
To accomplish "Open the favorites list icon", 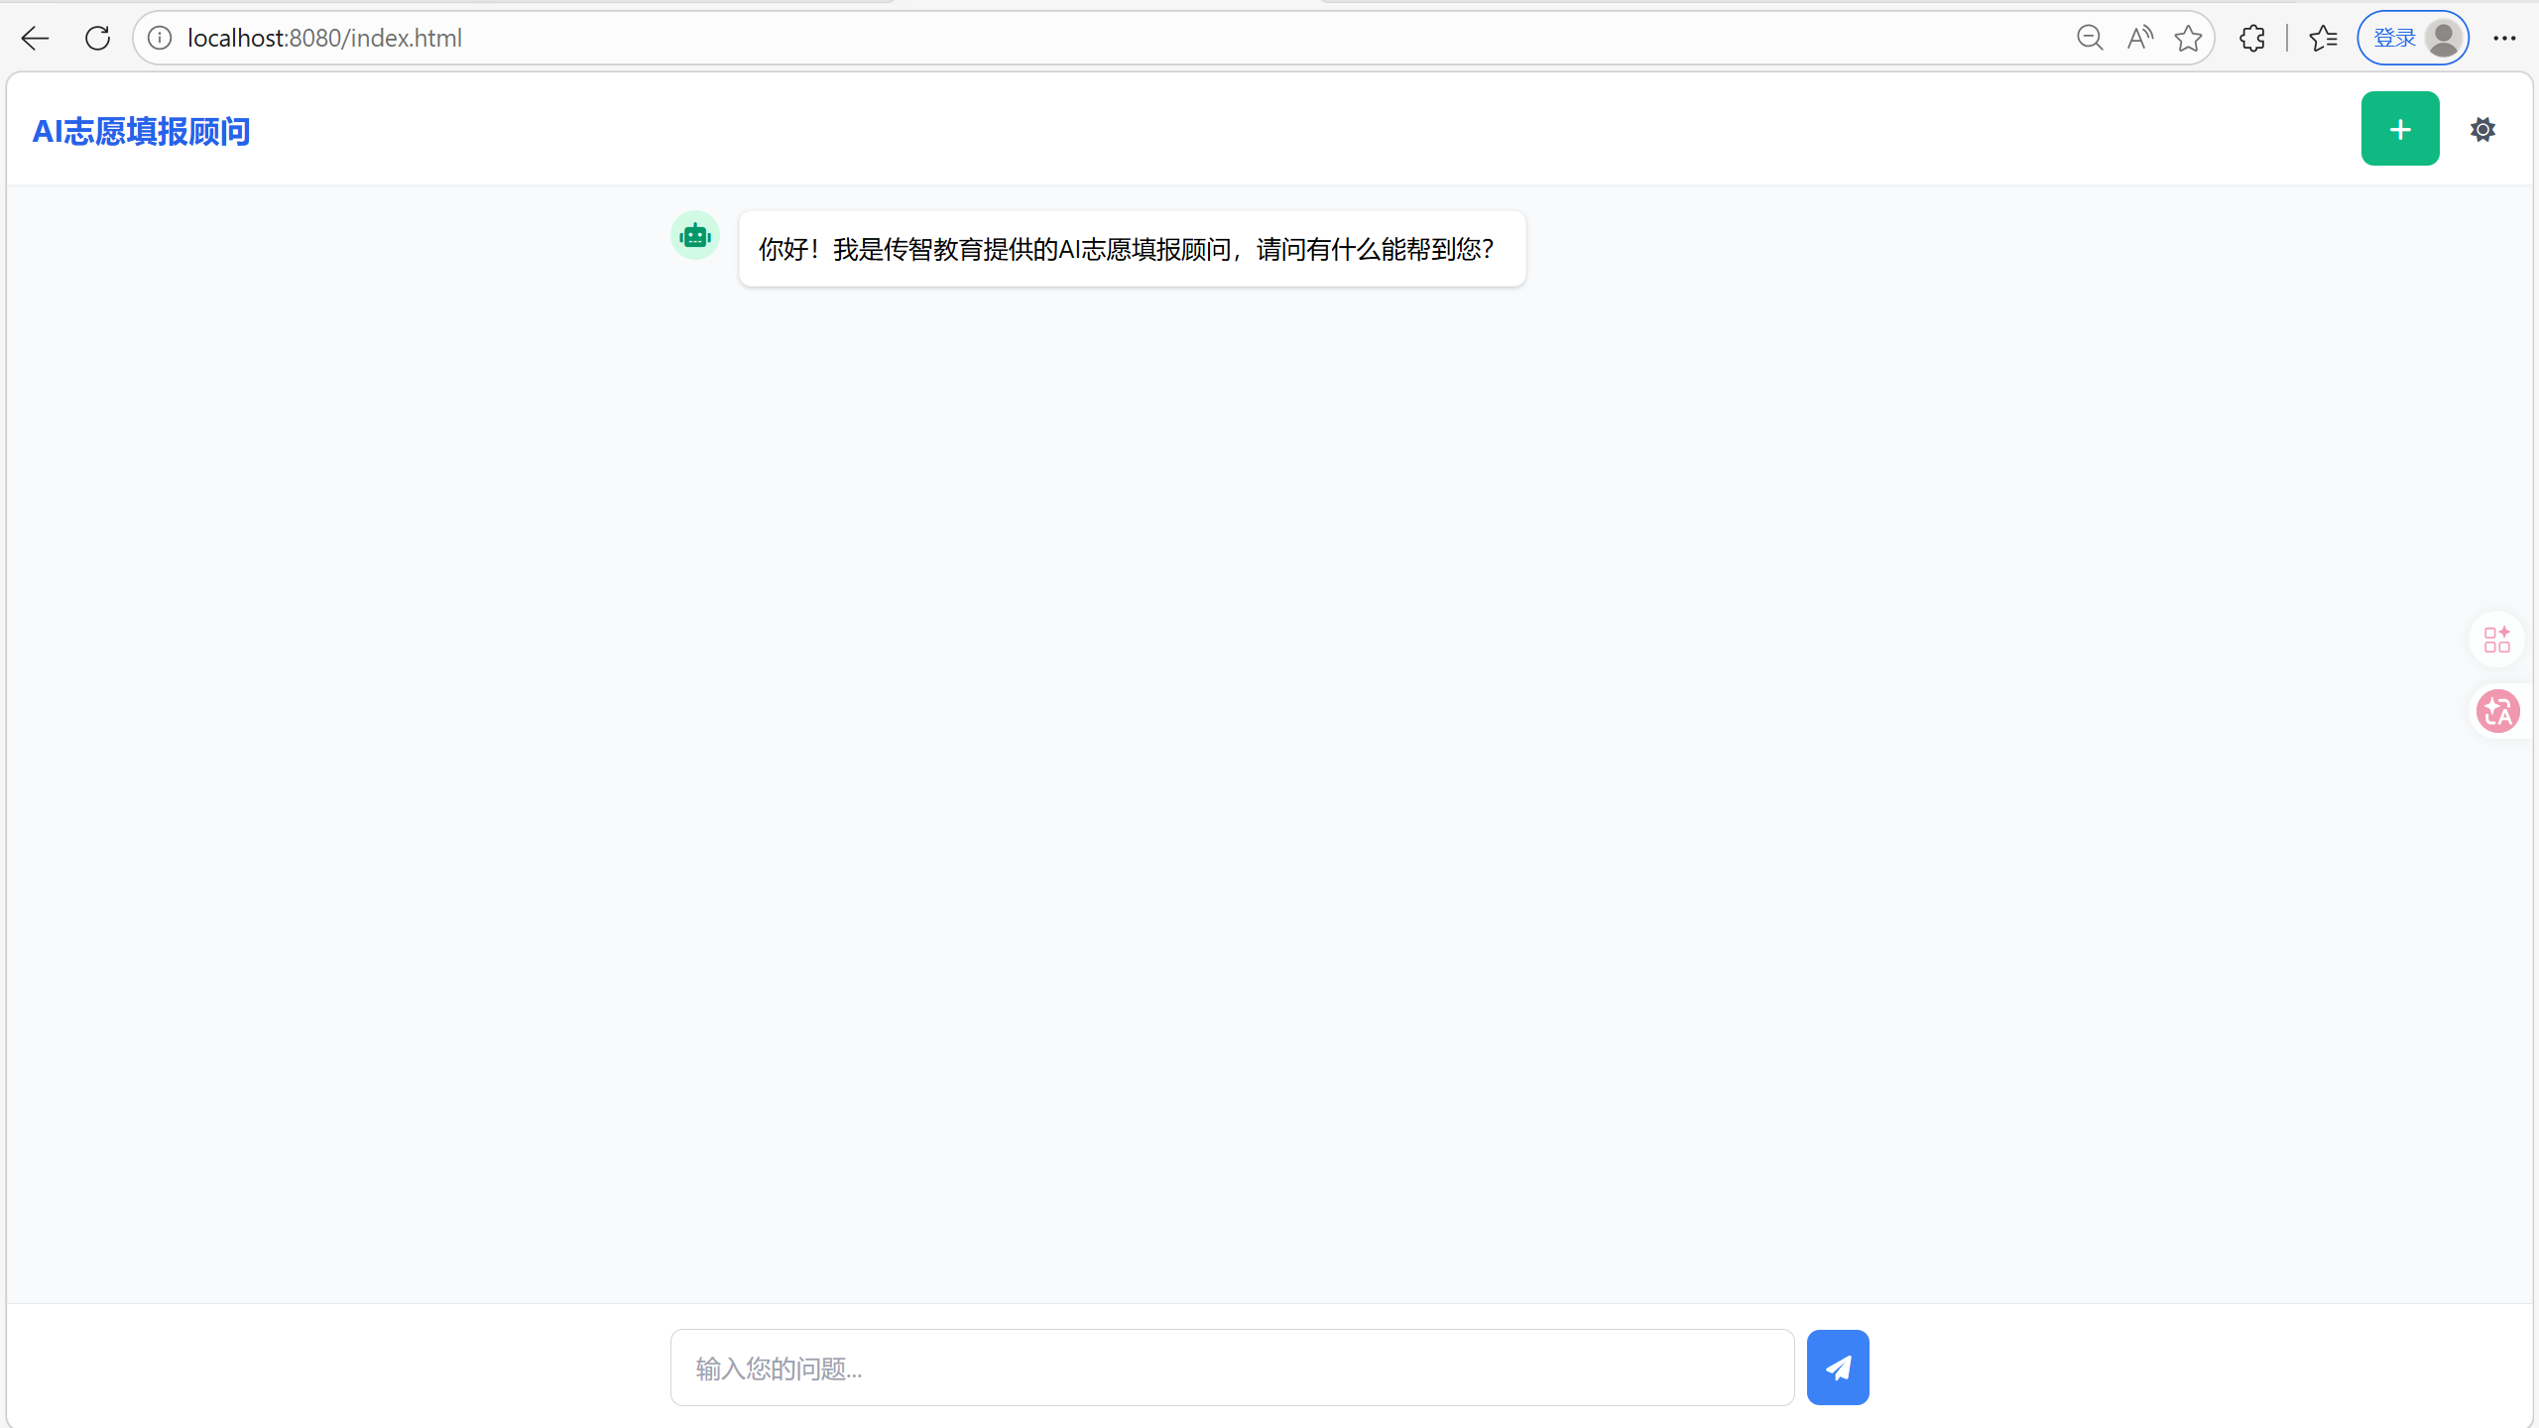I will (x=2323, y=39).
